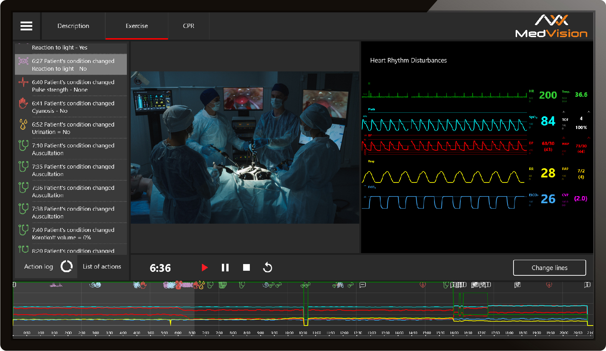Open the hamburger menu

(x=27, y=26)
